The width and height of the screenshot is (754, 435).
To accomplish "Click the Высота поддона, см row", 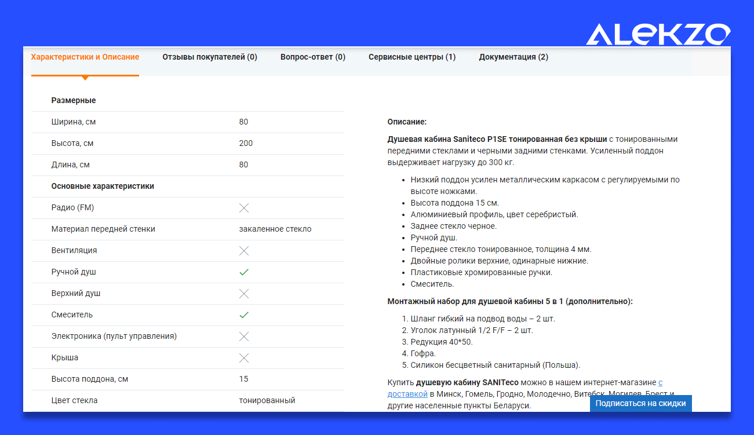I will click(188, 379).
